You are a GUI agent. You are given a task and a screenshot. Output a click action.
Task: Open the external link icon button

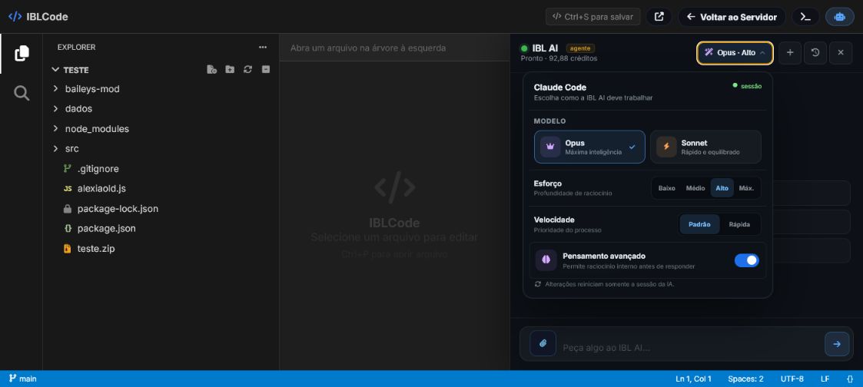click(659, 16)
